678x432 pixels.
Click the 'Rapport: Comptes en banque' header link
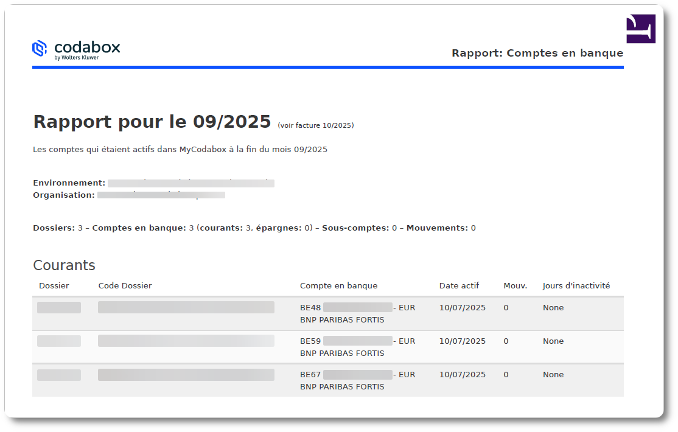[537, 53]
